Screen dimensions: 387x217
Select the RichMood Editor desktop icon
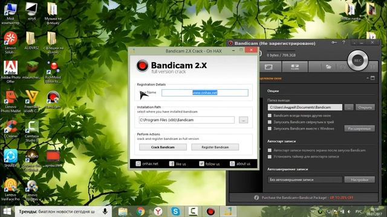coord(53,72)
